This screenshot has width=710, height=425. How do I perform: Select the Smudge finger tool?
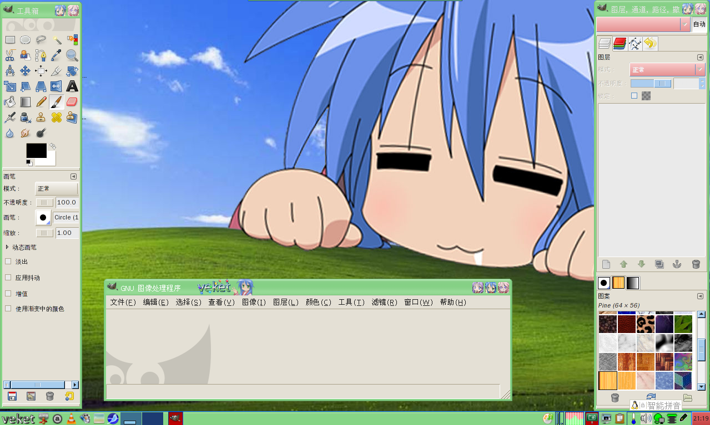click(x=25, y=132)
